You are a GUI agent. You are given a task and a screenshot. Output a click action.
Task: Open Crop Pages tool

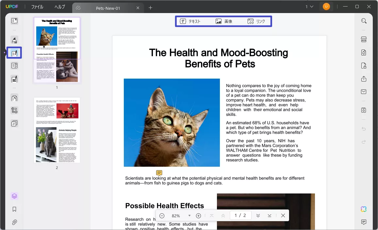14,110
